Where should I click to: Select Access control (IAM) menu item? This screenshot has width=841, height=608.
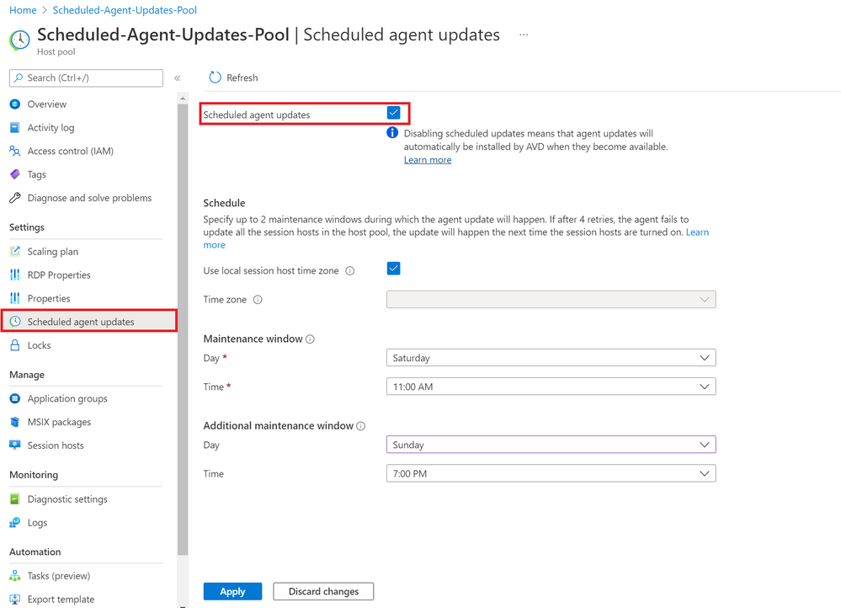(x=70, y=152)
